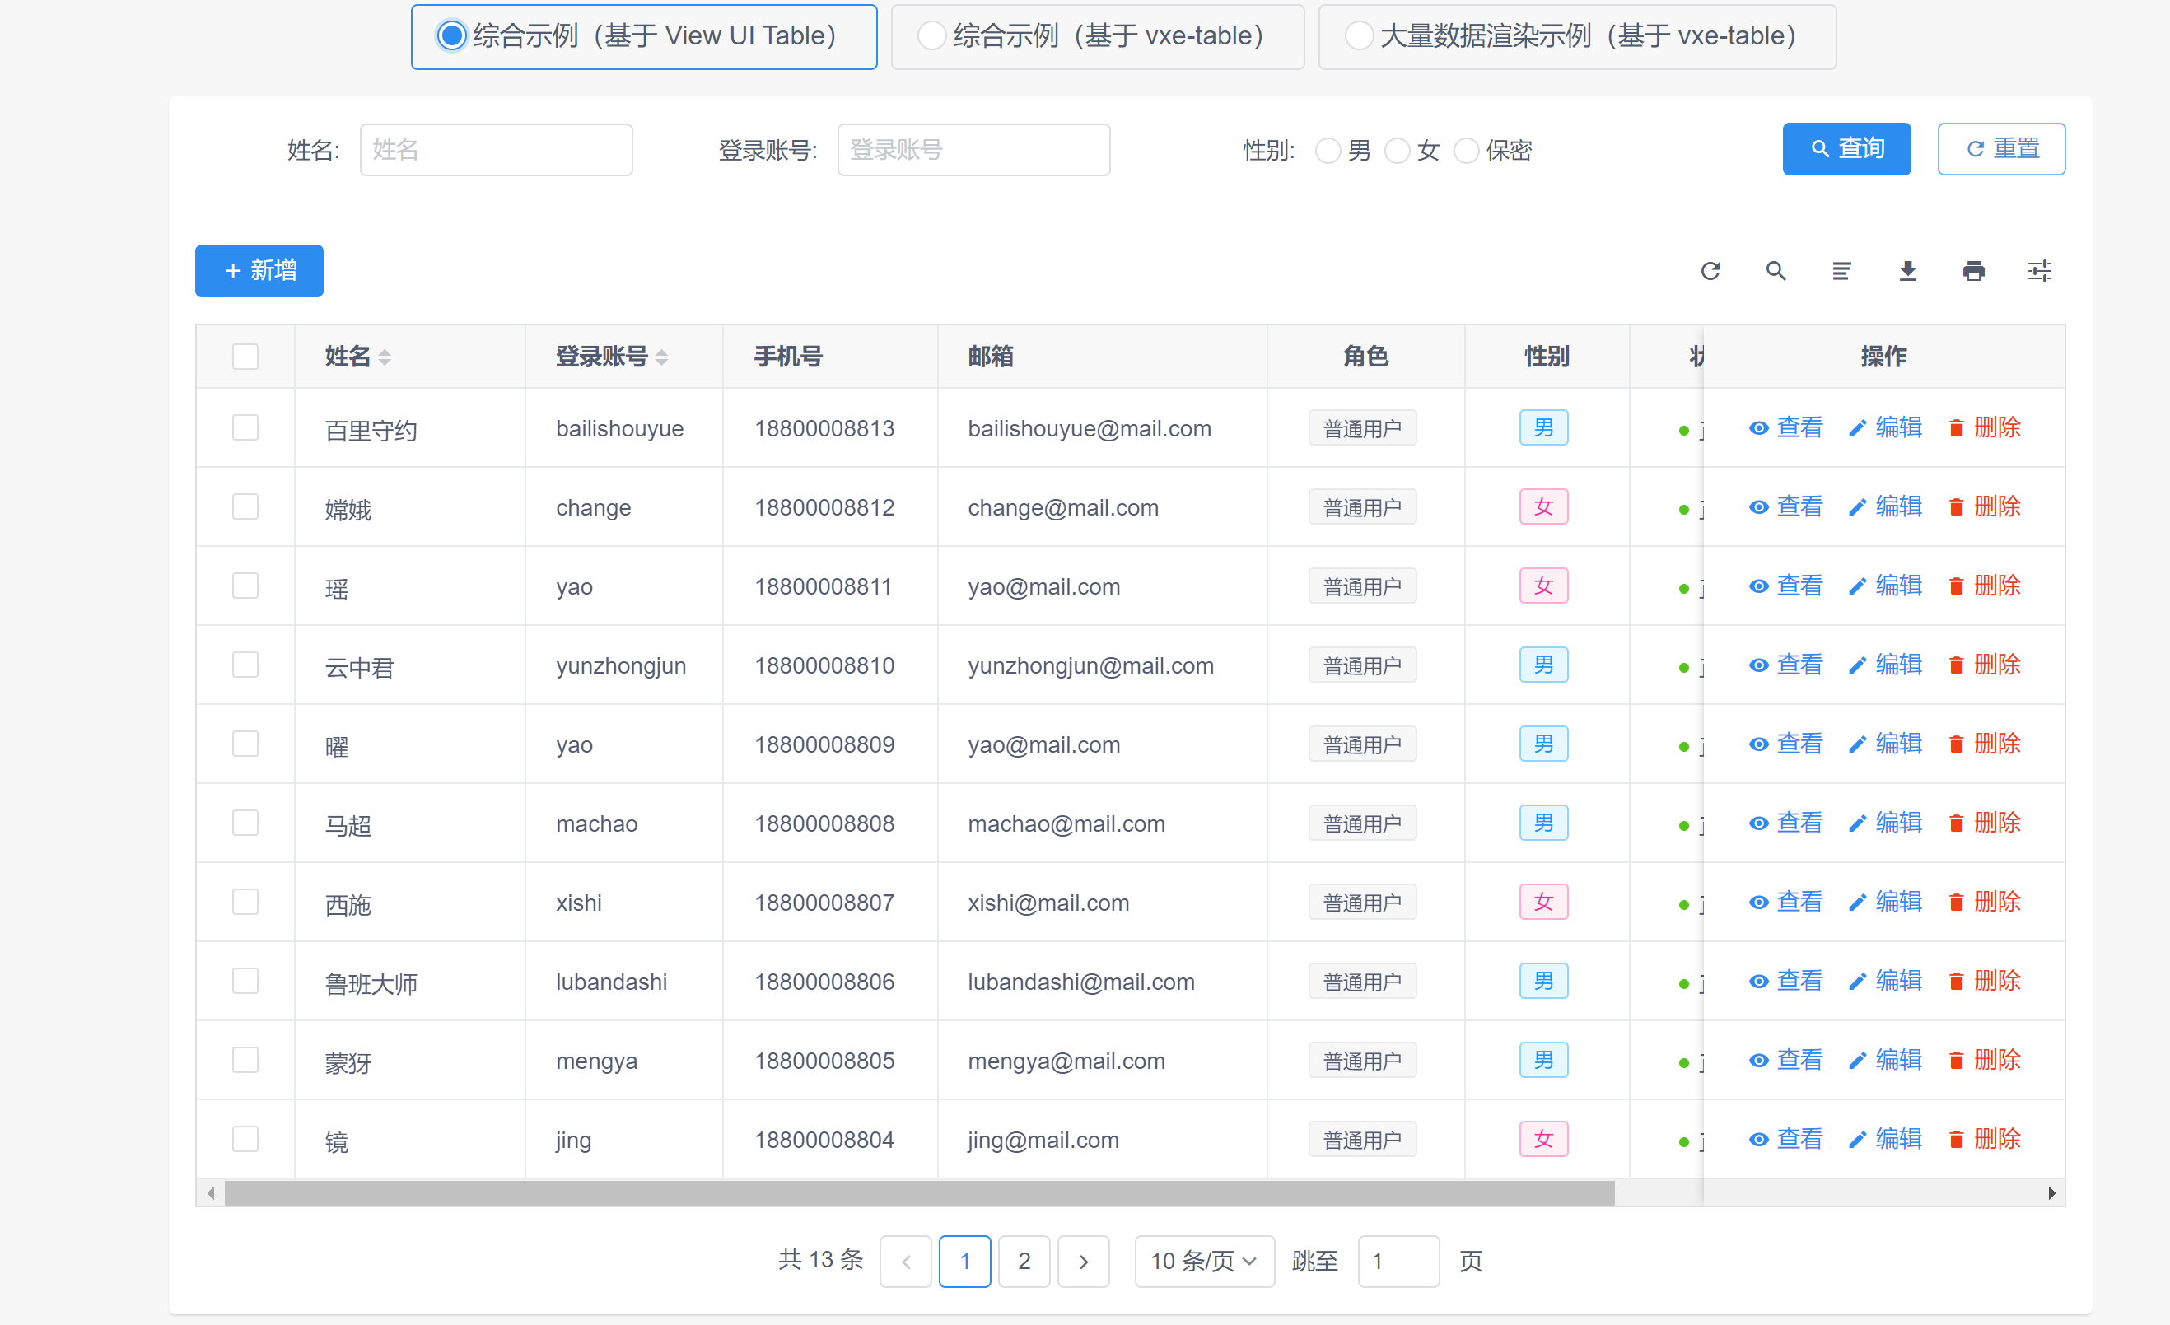This screenshot has width=2170, height=1325.
Task: Click email yunzhongjun@mail.com
Action: 1090,666
